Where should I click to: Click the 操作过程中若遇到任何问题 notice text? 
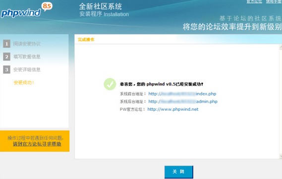35,138
